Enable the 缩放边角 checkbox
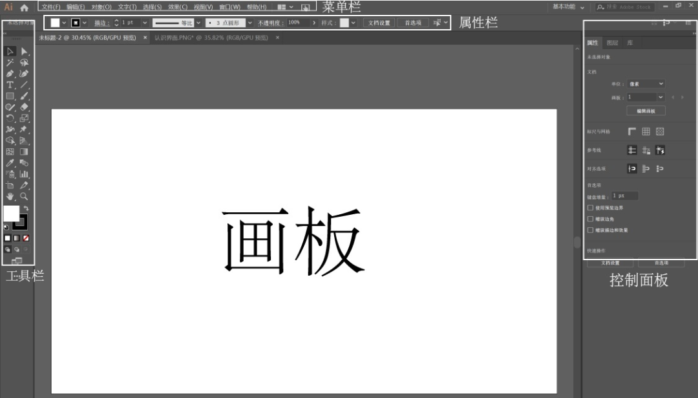This screenshot has width=698, height=398. 589,220
